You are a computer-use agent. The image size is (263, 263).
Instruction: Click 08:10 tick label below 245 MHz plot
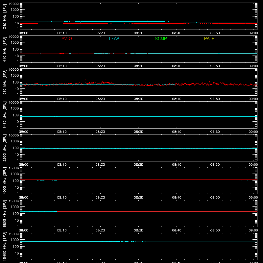point(62,33)
